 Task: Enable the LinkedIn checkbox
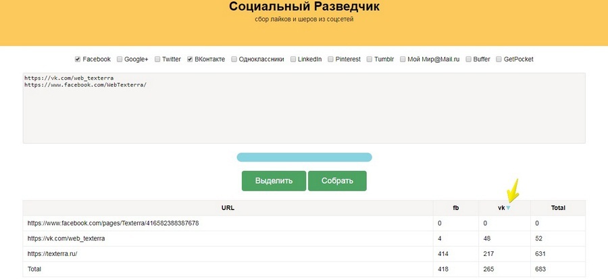click(293, 59)
